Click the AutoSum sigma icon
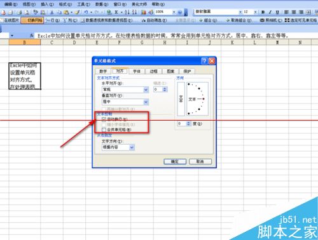The image size is (318, 240). (116, 12)
